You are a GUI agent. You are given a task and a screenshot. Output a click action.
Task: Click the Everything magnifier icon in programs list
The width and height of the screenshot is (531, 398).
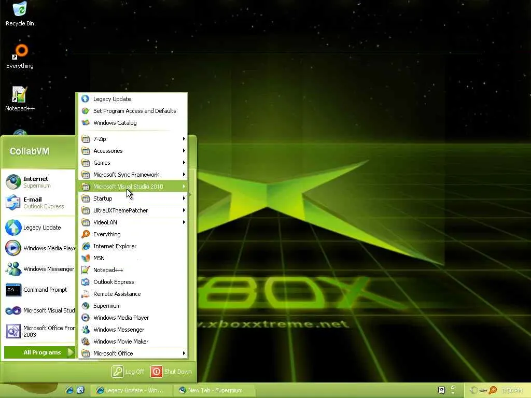tap(86, 234)
